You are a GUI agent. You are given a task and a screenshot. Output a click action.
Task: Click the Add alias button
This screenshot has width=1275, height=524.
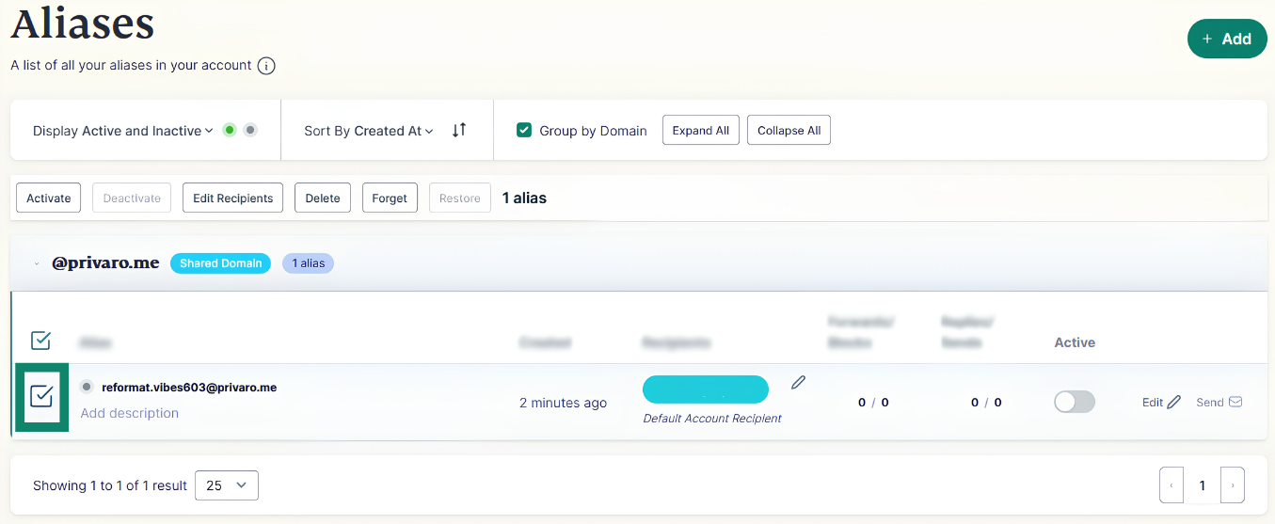click(1227, 39)
